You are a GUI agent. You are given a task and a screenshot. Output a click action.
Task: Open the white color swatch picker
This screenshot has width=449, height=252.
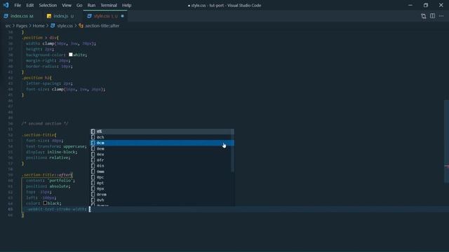click(x=70, y=55)
